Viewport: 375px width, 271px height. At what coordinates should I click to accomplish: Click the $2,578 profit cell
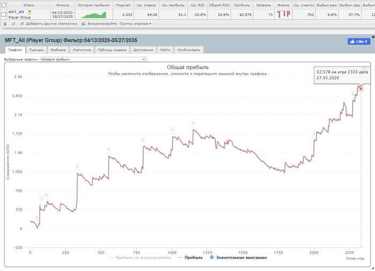[242, 14]
